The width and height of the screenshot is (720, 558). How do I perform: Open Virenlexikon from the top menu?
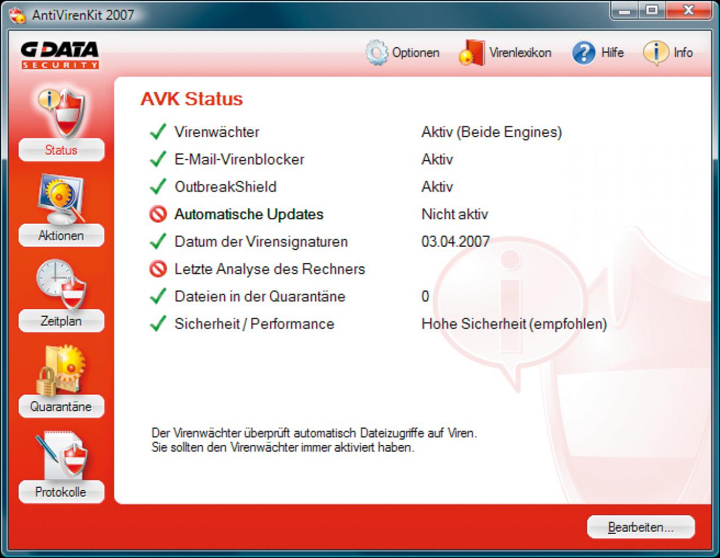point(520,53)
